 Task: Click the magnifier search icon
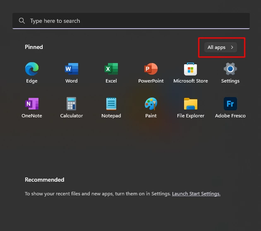22,21
